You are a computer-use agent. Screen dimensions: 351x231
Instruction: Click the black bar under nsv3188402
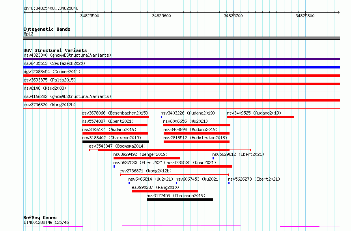coord(116,142)
